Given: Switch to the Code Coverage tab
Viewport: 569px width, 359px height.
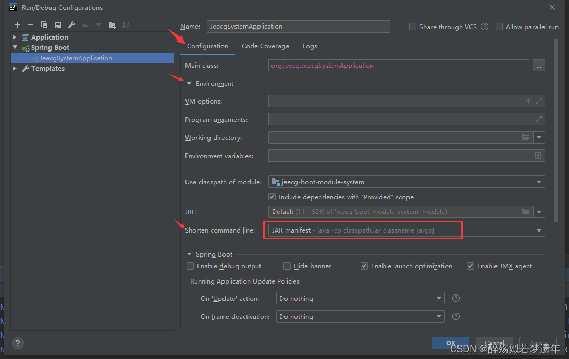Looking at the screenshot, I should tap(265, 46).
